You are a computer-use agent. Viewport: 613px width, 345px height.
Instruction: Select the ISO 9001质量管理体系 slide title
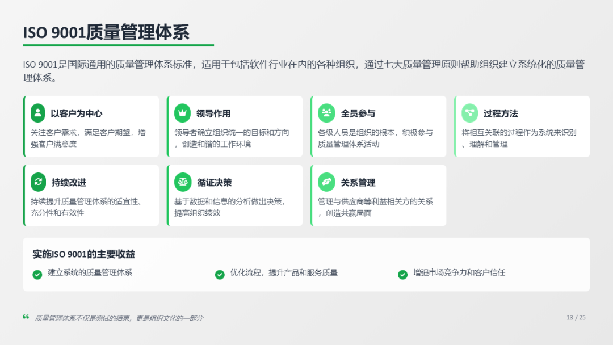106,32
